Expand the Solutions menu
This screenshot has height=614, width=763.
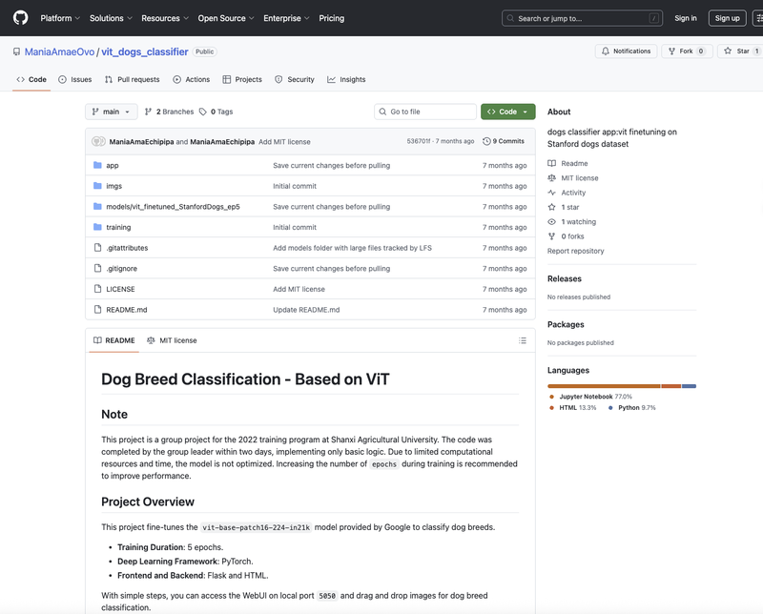pyautogui.click(x=111, y=18)
